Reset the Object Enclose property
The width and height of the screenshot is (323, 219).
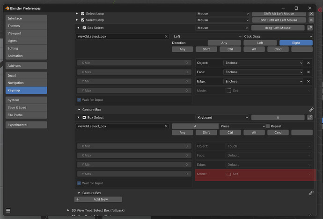coord(308,63)
